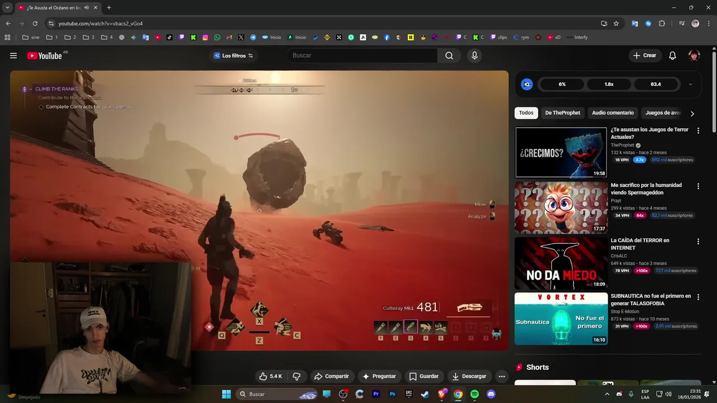Click the address bar URL
The height and width of the screenshot is (403, 717).
[x=100, y=24]
